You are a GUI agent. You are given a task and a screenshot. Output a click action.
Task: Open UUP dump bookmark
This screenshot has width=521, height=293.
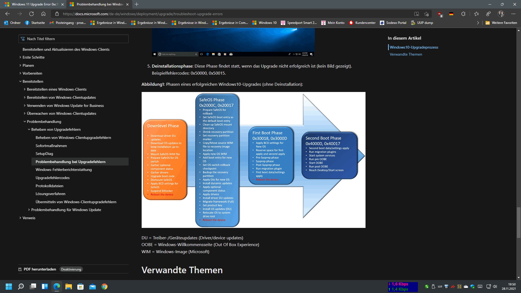pos(422,23)
